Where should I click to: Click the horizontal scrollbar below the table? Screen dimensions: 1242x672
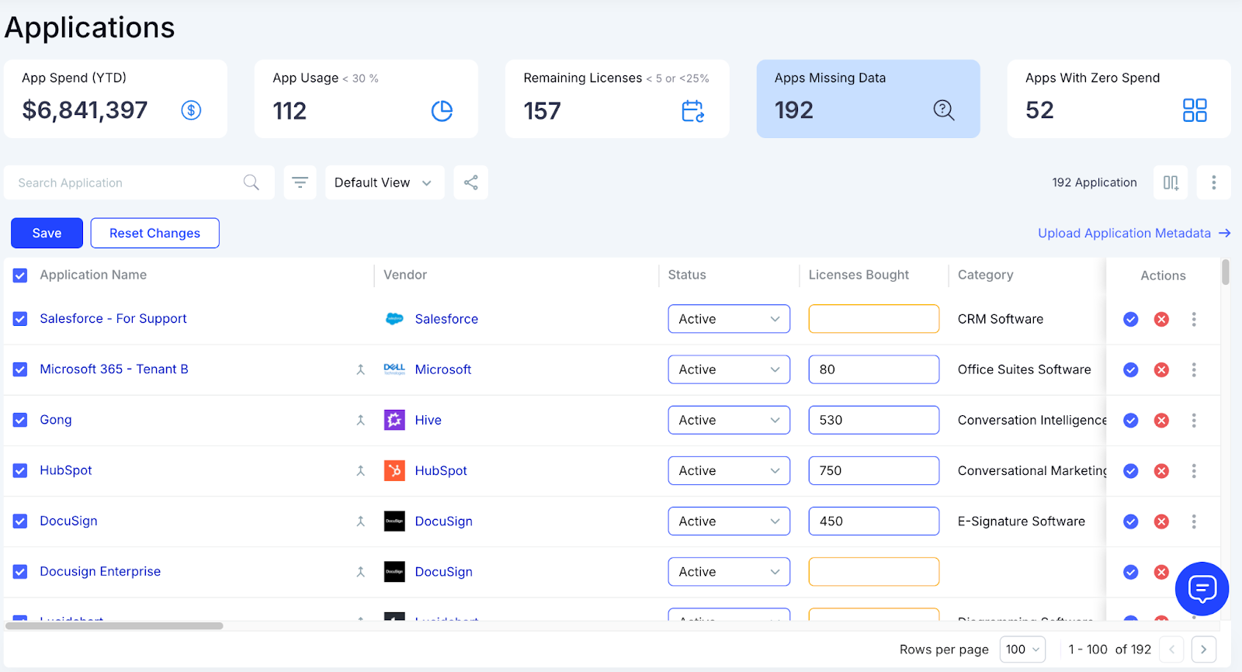tap(114, 625)
